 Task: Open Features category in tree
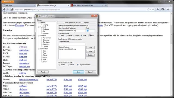pyautogui.click(x=46, y=33)
